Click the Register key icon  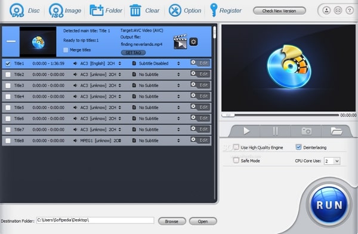[x=214, y=10]
